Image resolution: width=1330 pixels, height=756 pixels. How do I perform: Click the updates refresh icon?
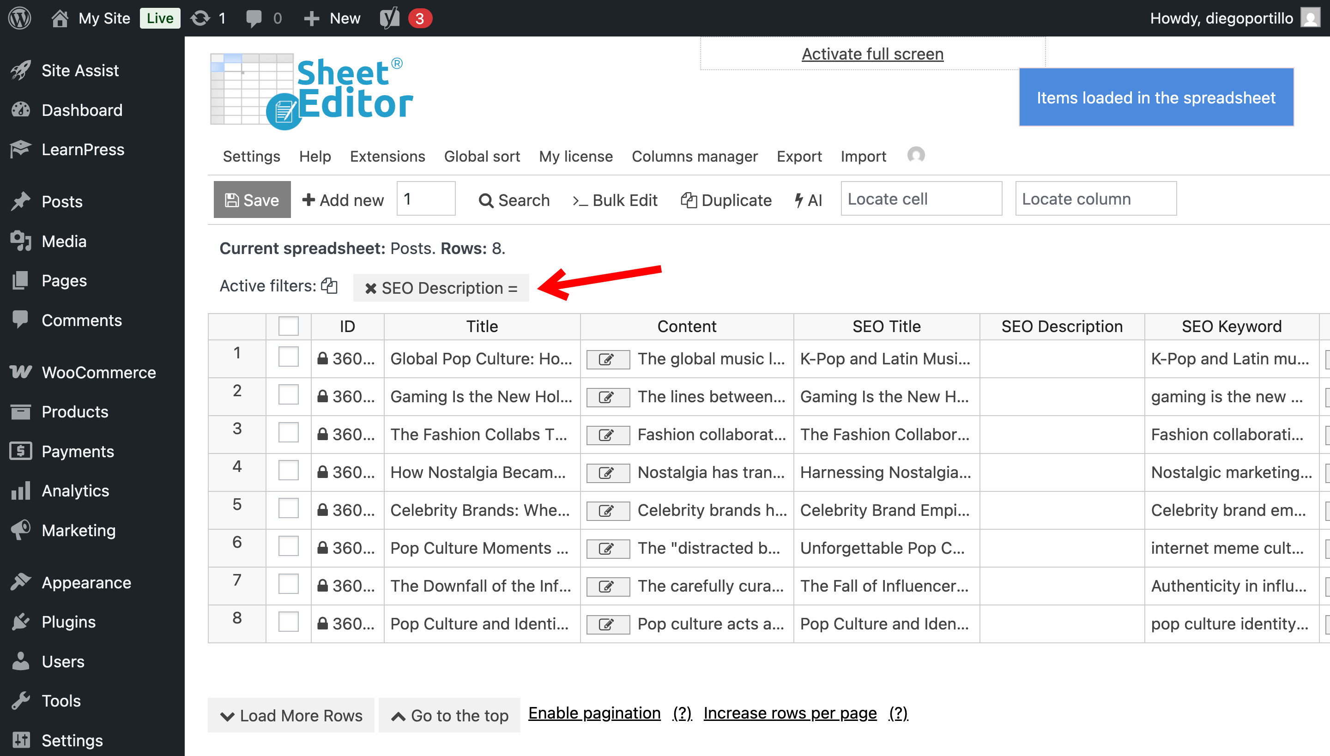click(x=200, y=18)
